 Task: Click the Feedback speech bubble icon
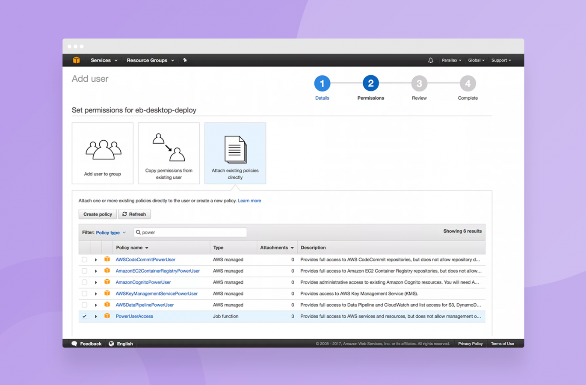coord(74,344)
